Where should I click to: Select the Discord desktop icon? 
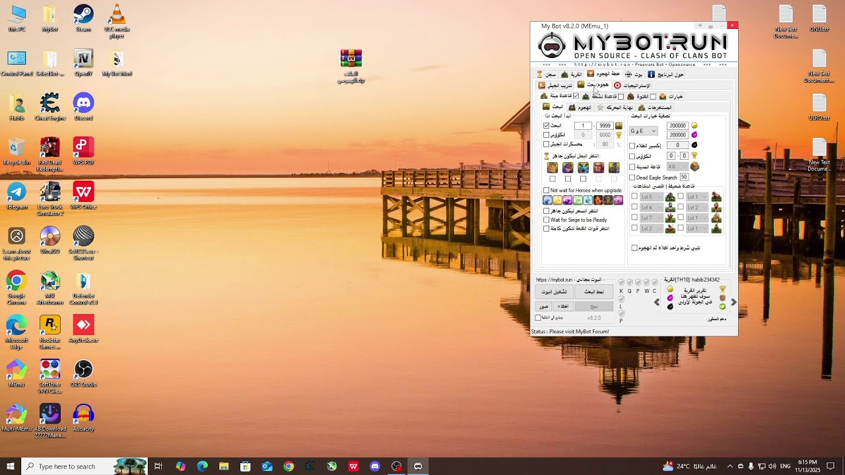click(83, 108)
